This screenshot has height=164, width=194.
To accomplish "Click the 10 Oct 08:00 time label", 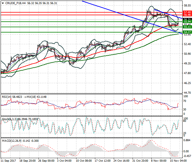I will tap(84, 161).
